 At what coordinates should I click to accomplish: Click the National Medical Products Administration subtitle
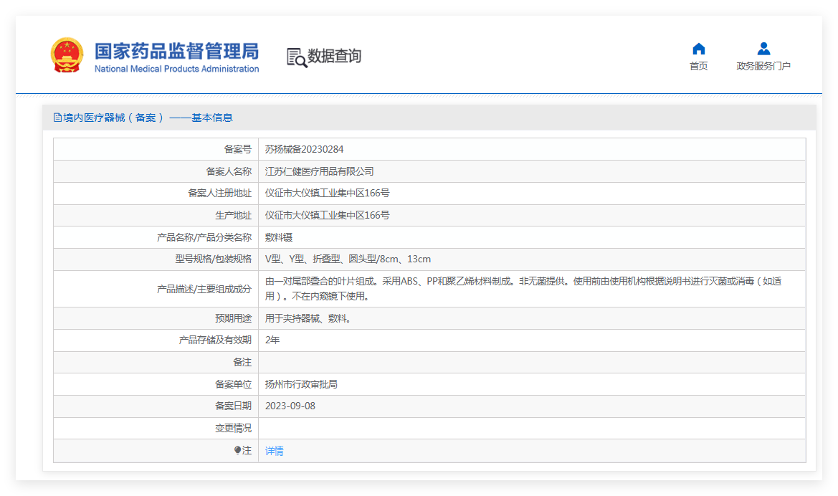(x=176, y=69)
